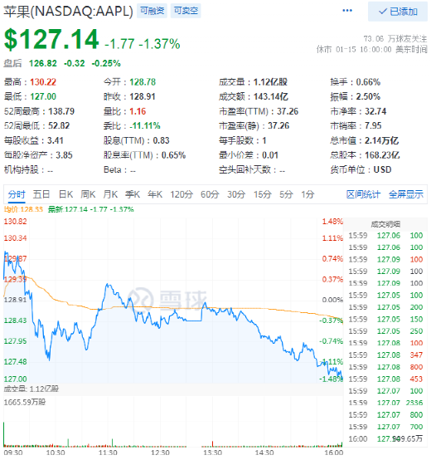Click the 1.48% top percent axis label
Screen dimensions: 431x460
point(332,221)
